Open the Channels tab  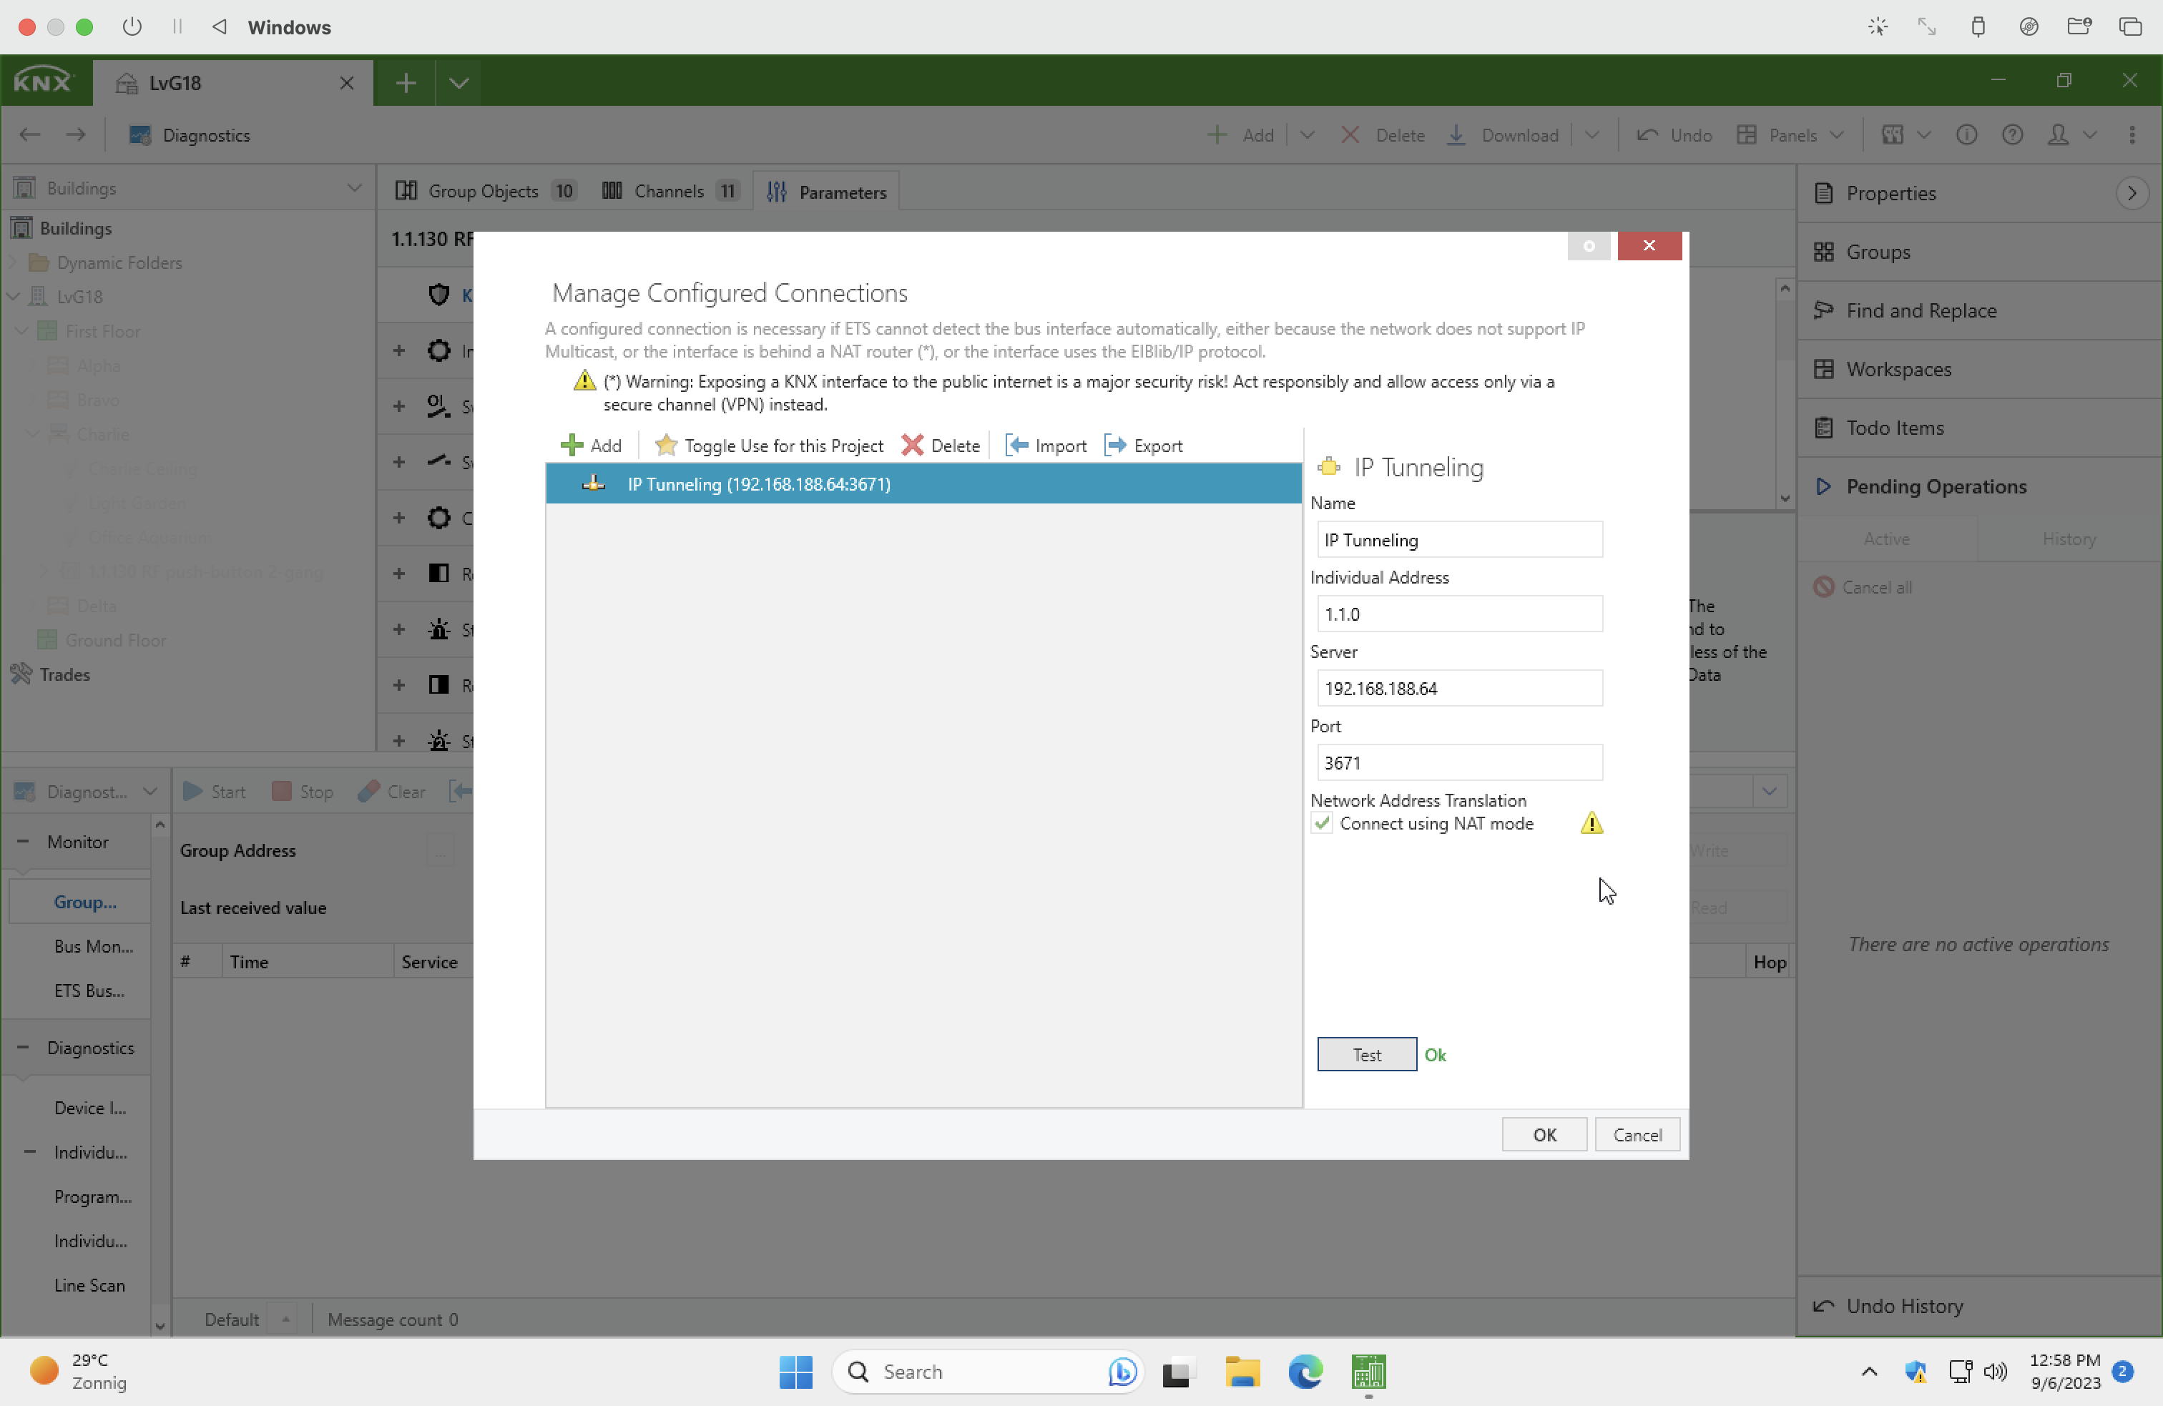[668, 192]
